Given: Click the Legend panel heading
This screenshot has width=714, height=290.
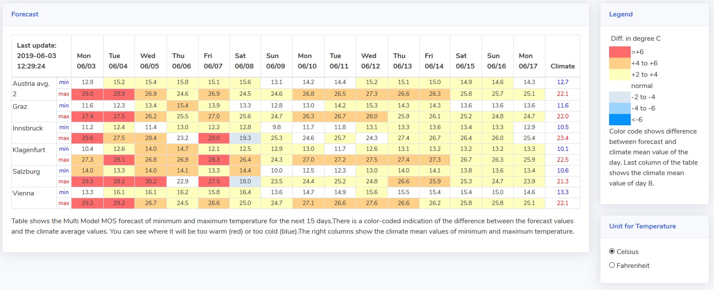Looking at the screenshot, I should click(621, 14).
